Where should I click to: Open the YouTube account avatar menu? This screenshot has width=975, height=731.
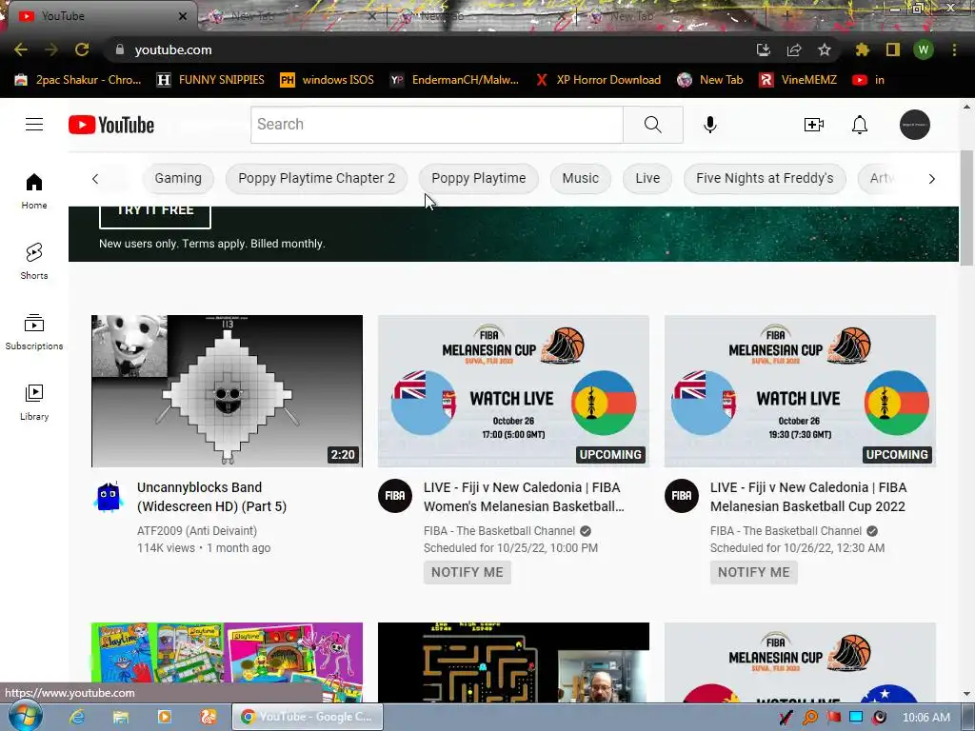(x=915, y=125)
